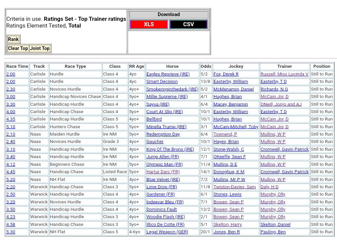The image size is (337, 241).
Task: Open trainer Skelton, Daniel link
Action: click(x=275, y=225)
